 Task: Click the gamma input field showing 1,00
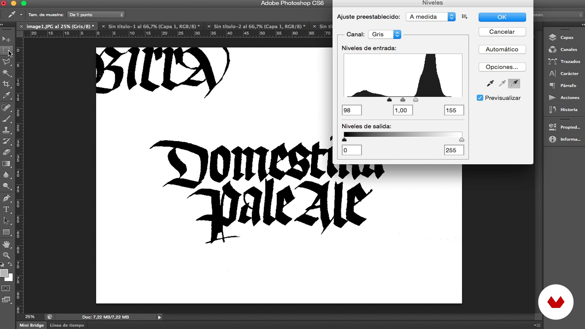coord(403,110)
